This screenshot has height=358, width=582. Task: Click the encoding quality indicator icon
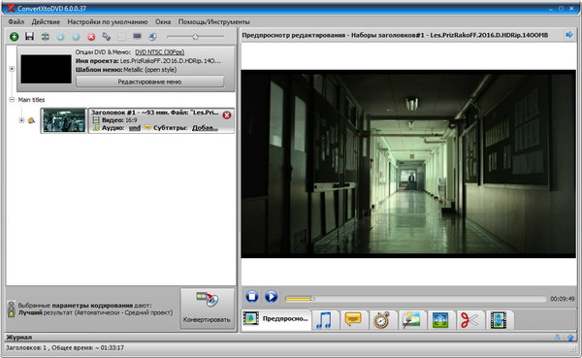click(12, 309)
